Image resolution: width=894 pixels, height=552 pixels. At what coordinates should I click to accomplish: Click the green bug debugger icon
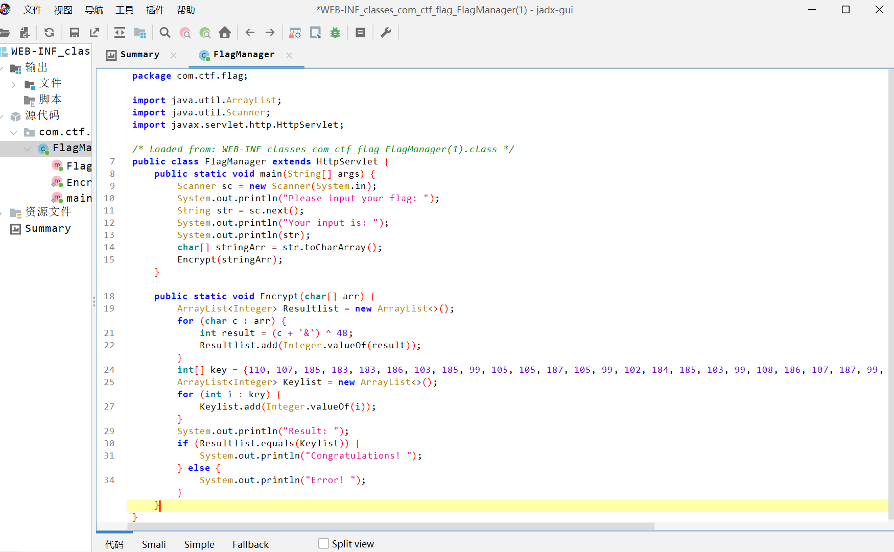pyautogui.click(x=335, y=33)
